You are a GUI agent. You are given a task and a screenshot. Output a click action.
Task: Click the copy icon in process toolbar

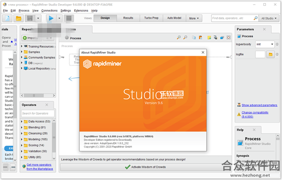pyautogui.click(x=194, y=37)
